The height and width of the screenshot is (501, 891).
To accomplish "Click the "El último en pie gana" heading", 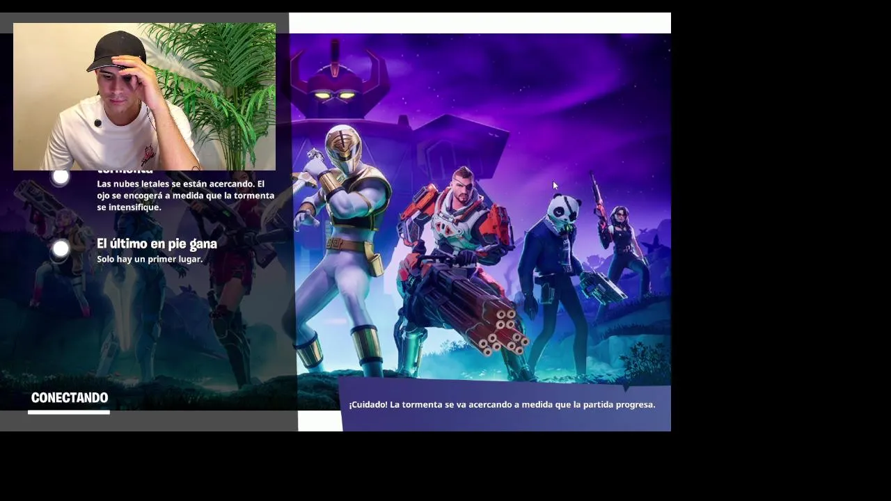I will (x=157, y=244).
